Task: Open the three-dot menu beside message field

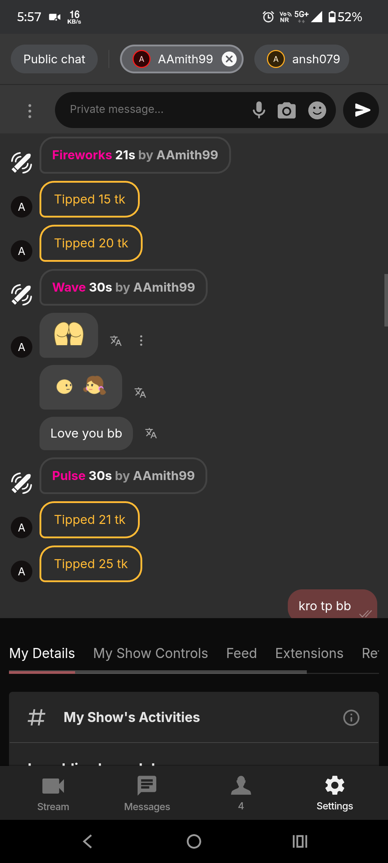Action: pyautogui.click(x=30, y=111)
